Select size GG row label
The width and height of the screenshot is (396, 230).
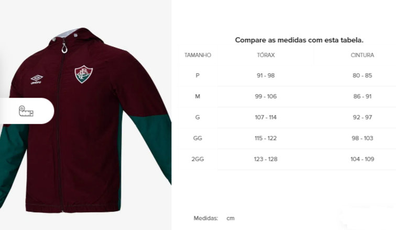pos(197,138)
